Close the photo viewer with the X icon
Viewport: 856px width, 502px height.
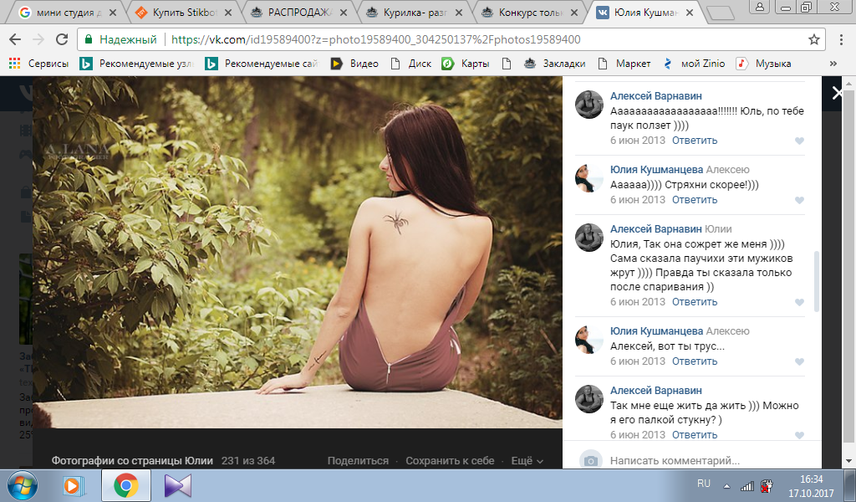click(x=838, y=94)
